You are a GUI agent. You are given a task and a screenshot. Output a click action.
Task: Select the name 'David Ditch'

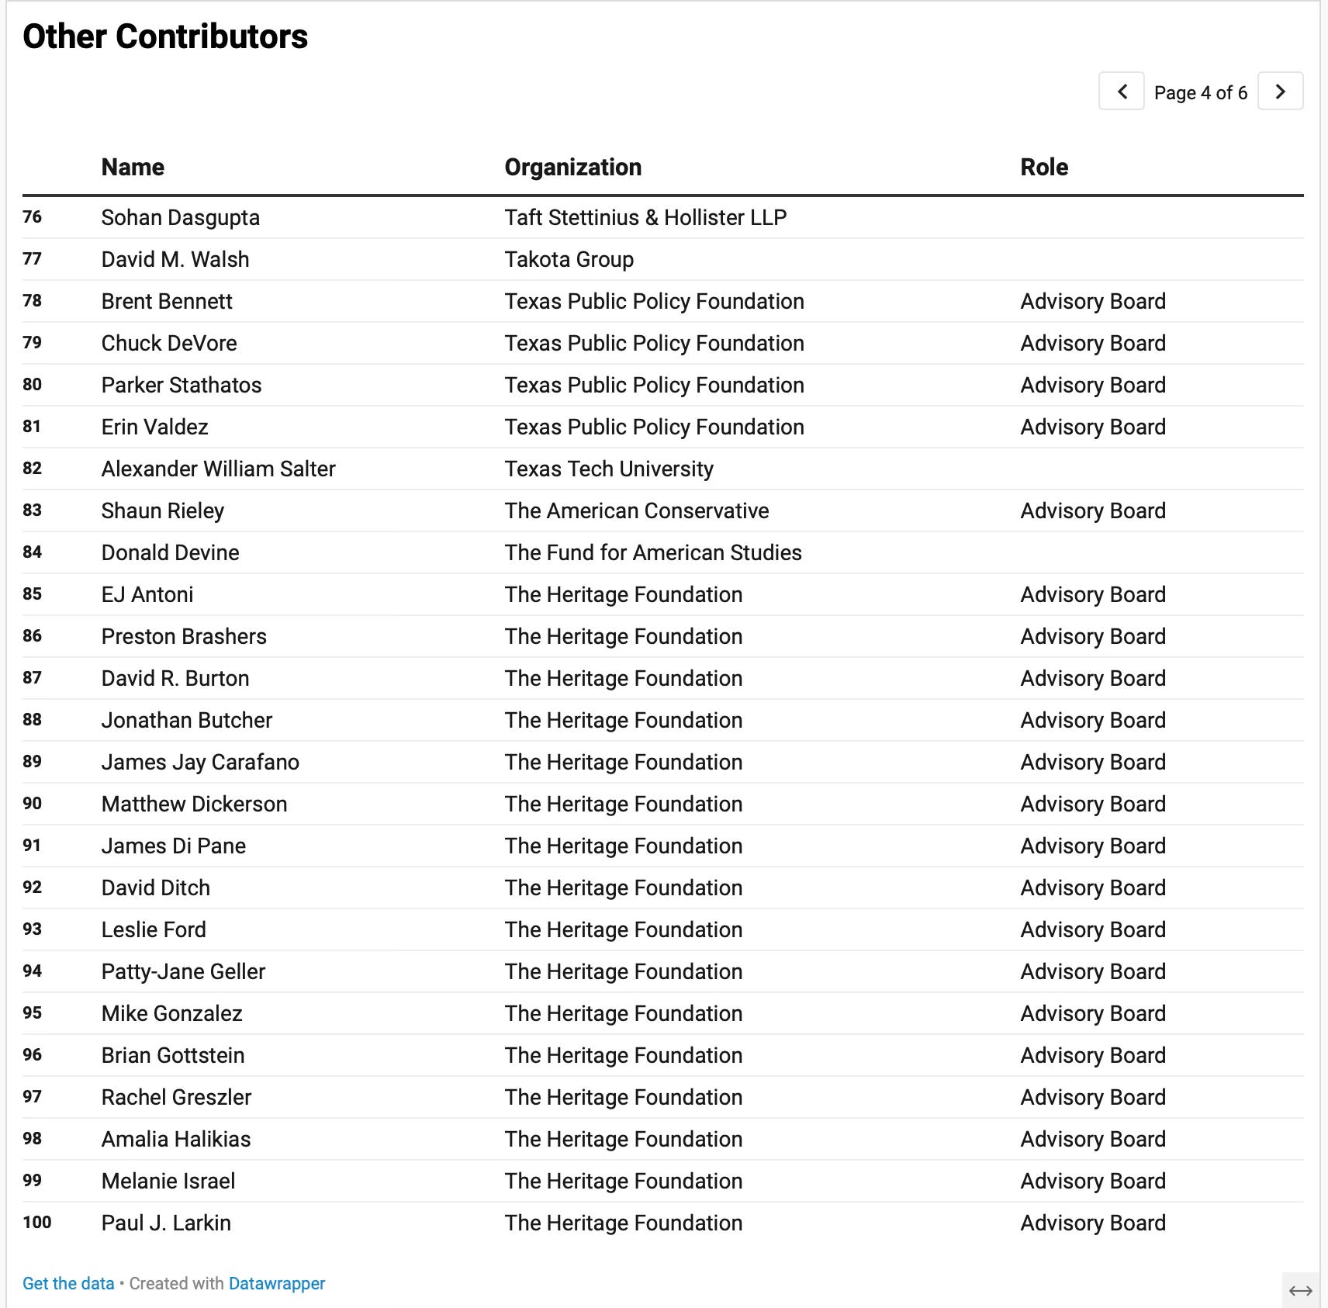point(156,888)
